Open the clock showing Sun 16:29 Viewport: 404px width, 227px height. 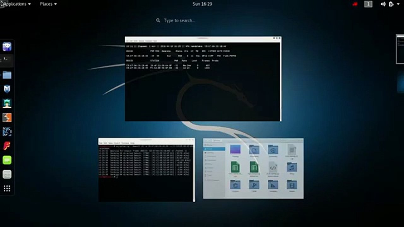tap(202, 4)
